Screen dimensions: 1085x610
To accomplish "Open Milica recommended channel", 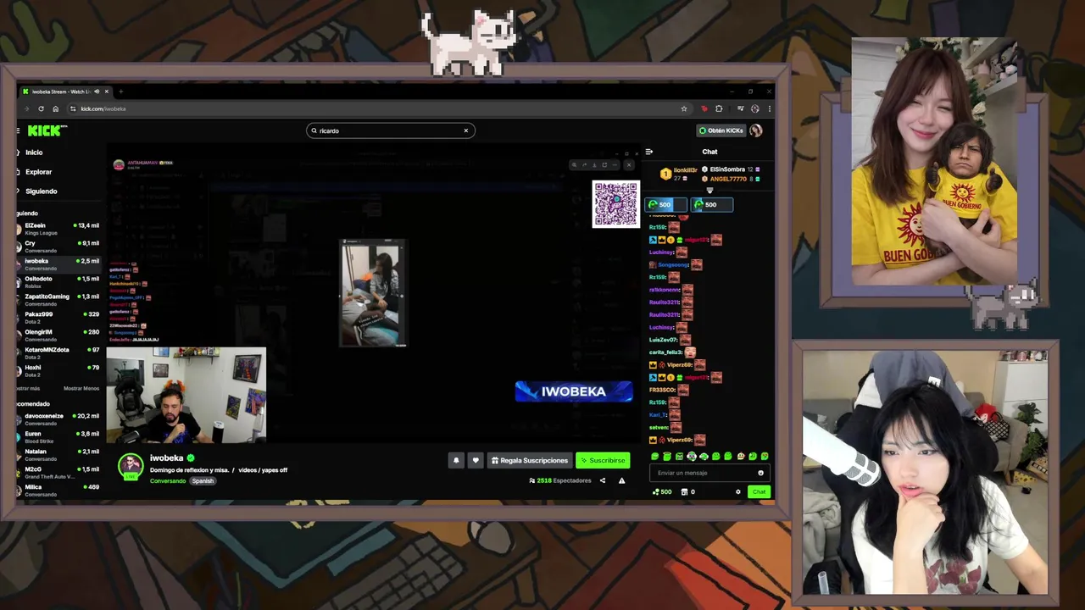I will click(x=58, y=489).
